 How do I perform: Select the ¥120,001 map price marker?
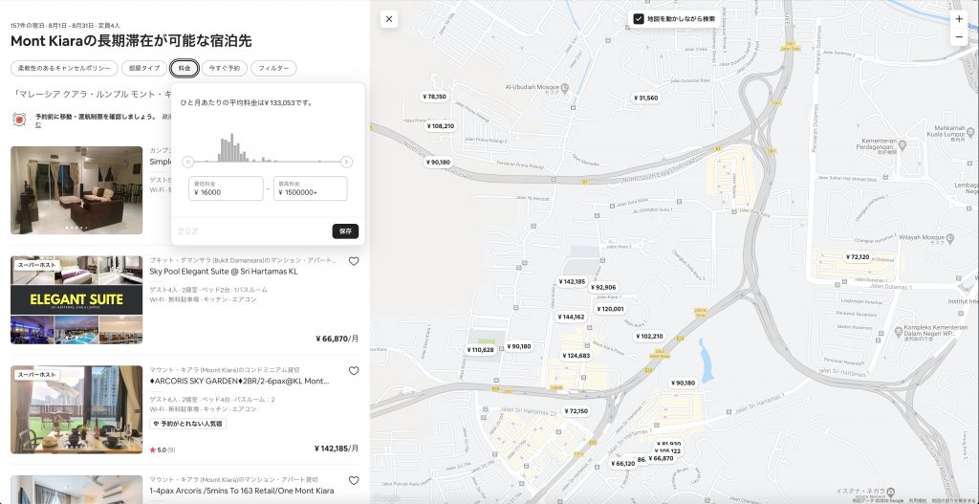pos(610,309)
